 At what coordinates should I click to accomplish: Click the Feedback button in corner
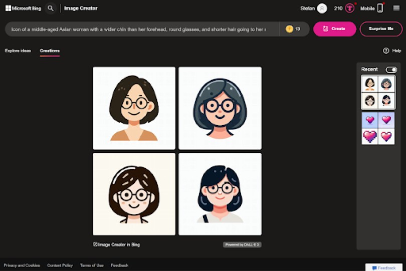pos(384,267)
